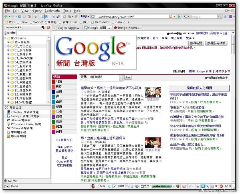The width and height of the screenshot is (240, 194).
Task: Click the U&L toolbar icon
Action: pyautogui.click(x=84, y=16)
